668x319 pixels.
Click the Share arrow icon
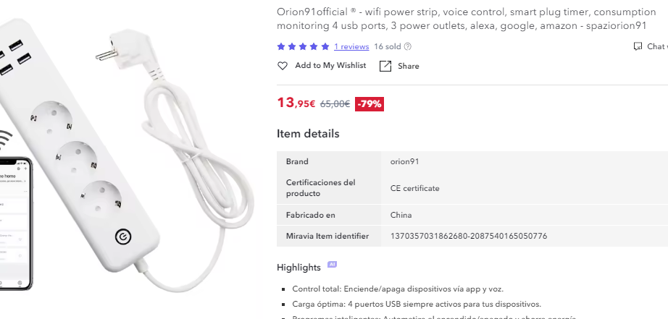385,66
